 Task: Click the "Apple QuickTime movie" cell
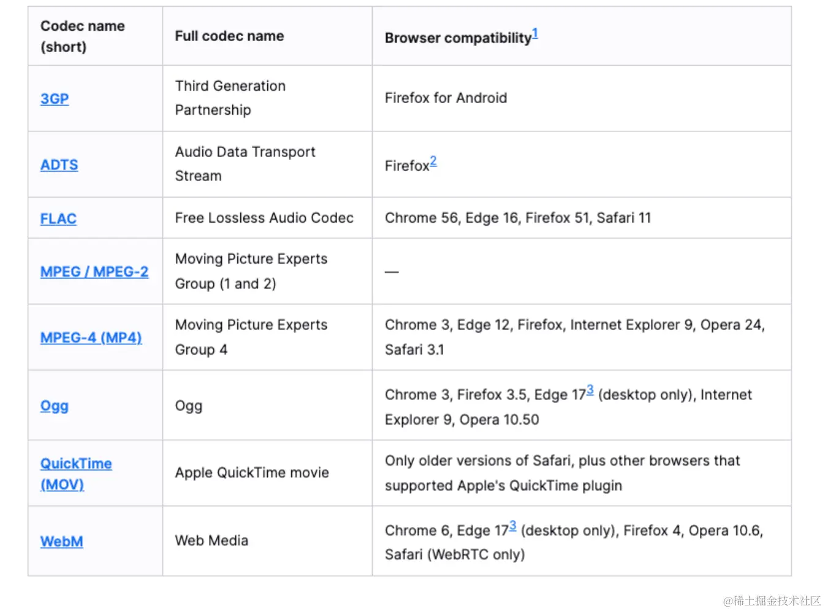252,473
